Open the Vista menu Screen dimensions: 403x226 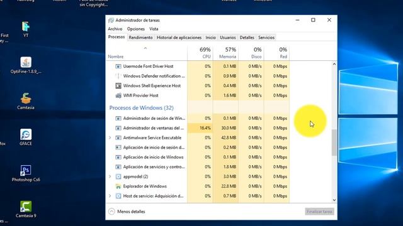154,29
